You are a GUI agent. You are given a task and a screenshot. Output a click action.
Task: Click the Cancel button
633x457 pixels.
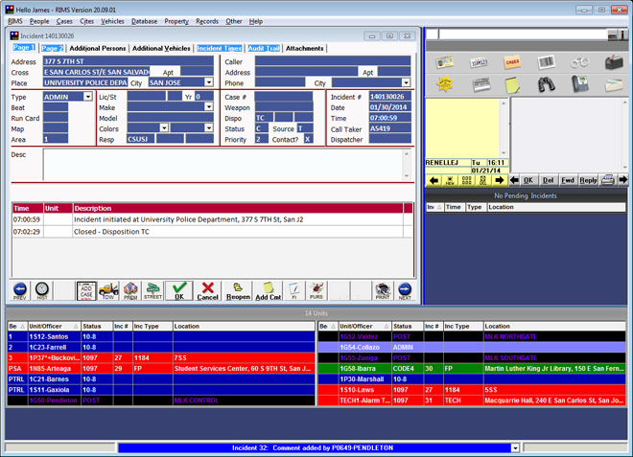tap(207, 290)
